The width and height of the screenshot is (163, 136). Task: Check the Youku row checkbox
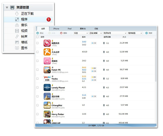pyautogui.click(x=37, y=79)
